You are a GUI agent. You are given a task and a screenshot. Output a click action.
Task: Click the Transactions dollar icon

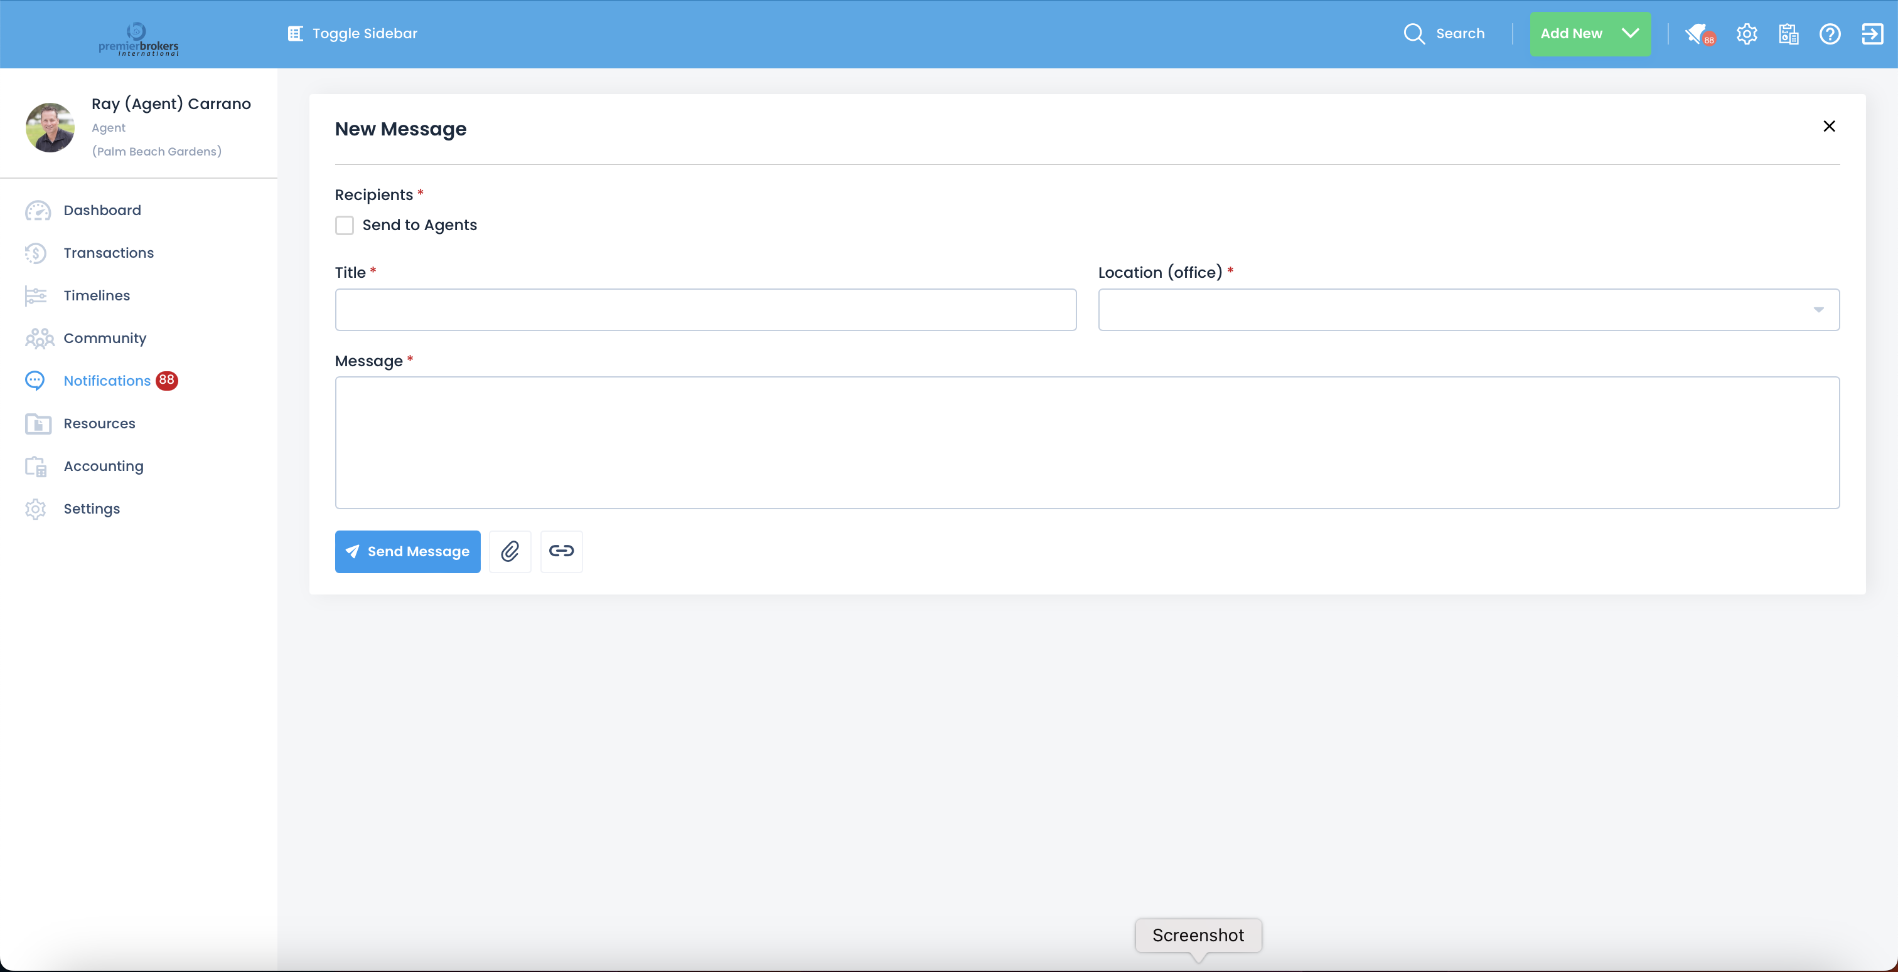(x=35, y=253)
